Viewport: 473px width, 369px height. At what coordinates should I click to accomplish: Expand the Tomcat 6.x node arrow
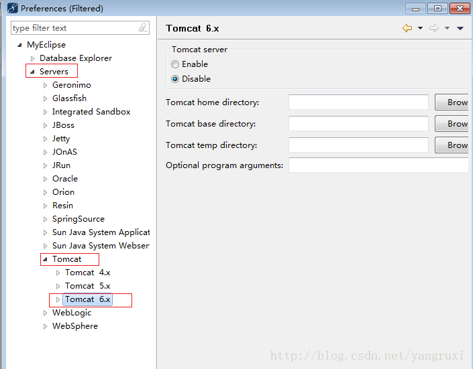(58, 299)
